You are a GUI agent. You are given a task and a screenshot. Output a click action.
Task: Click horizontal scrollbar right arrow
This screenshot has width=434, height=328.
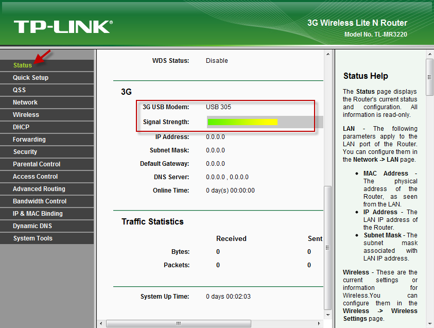(x=319, y=323)
